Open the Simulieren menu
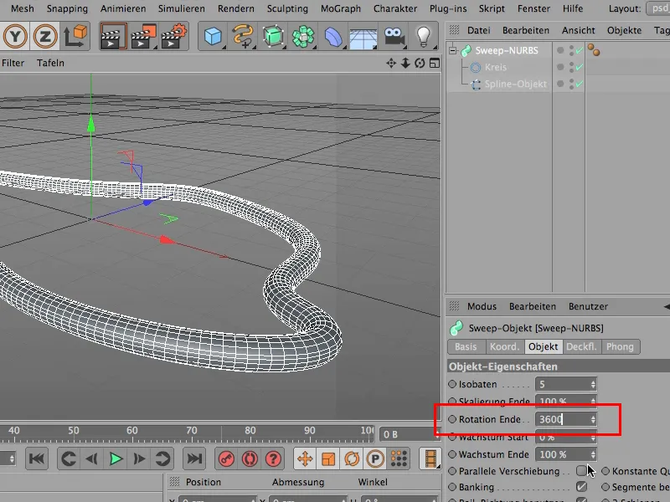Screen dimensions: 670x502 pyautogui.click(x=181, y=8)
